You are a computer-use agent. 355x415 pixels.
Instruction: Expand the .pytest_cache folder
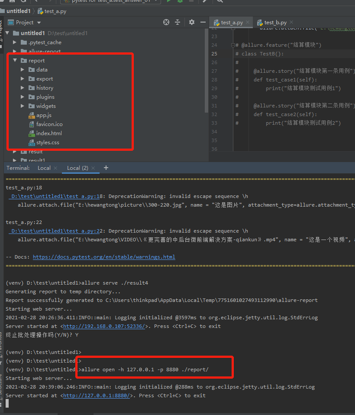click(x=15, y=42)
